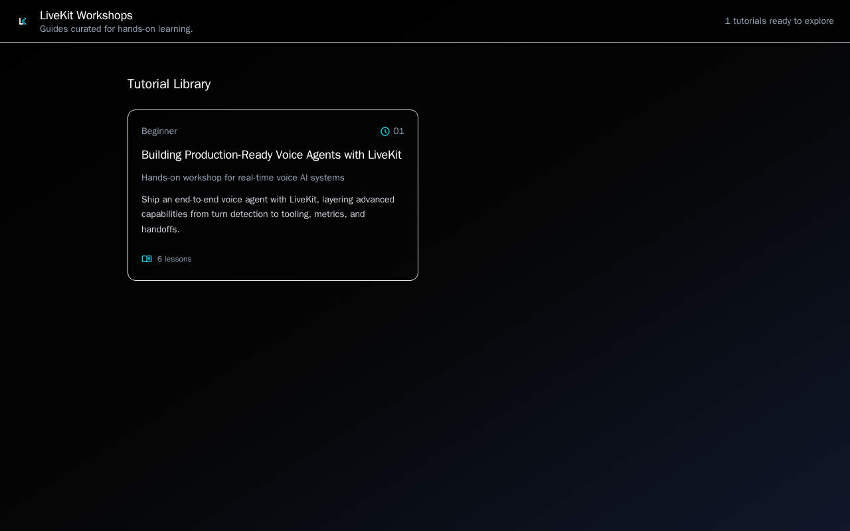Click the Beginner level label
This screenshot has width=850, height=531.
[159, 131]
